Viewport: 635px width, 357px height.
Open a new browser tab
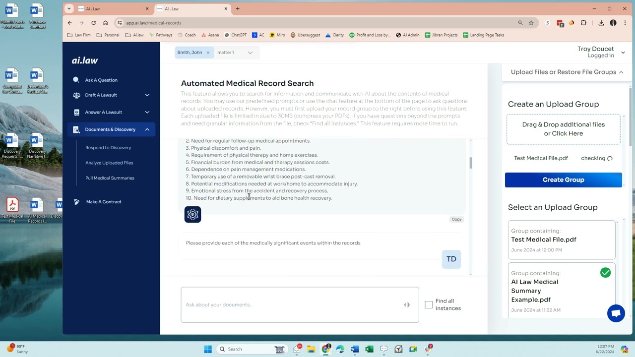[238, 8]
